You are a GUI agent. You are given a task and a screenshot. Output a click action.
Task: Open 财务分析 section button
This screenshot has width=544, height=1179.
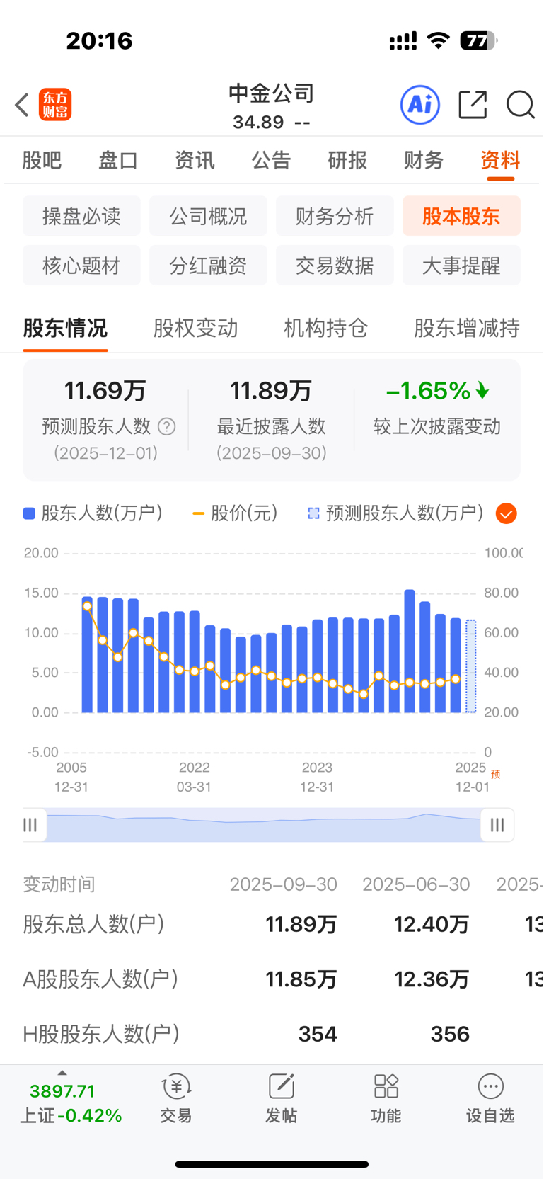335,216
